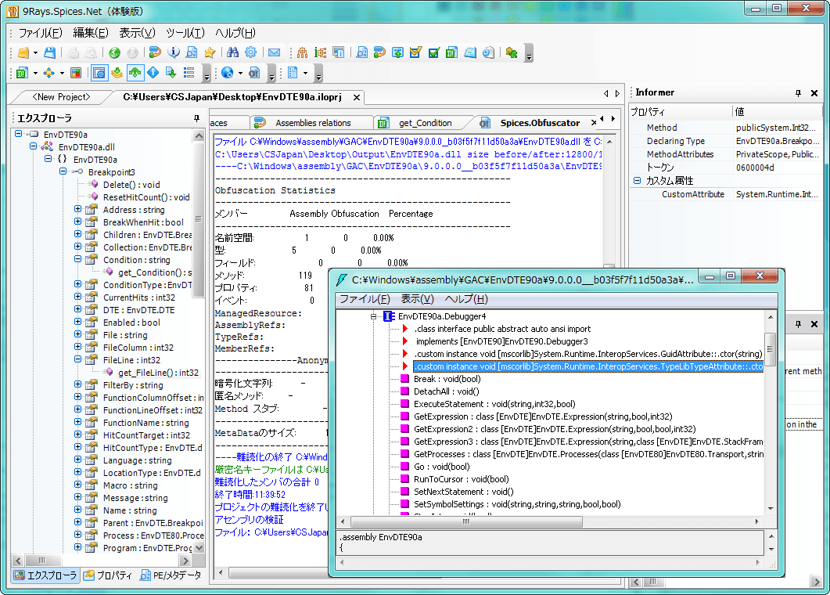Click the document with green down arrow icon
This screenshot has height=595, width=830.
coord(171,73)
